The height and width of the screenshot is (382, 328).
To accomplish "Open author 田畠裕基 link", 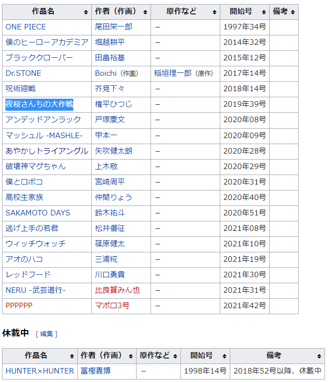I will coord(110,58).
